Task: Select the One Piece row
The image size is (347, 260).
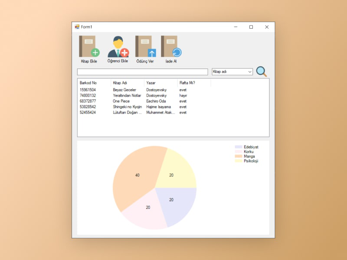Action: click(x=121, y=101)
